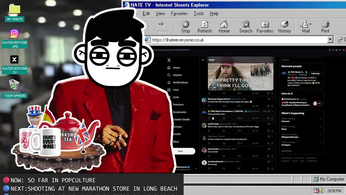This screenshot has height=195, width=346.
Task: Open Premium in the X sidebar
Action: (178, 105)
